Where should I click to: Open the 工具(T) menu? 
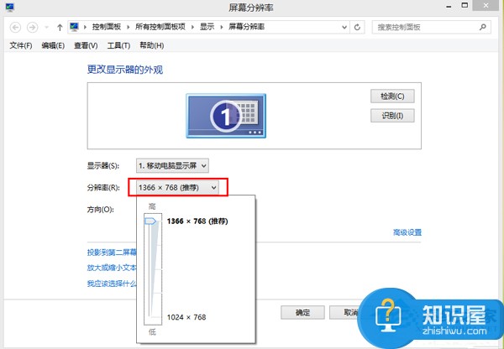pyautogui.click(x=118, y=45)
